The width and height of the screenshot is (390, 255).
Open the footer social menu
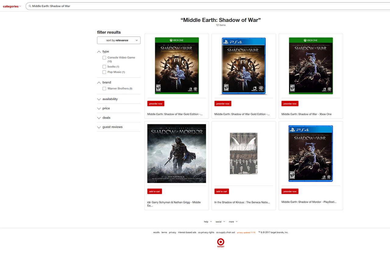coord(220,222)
